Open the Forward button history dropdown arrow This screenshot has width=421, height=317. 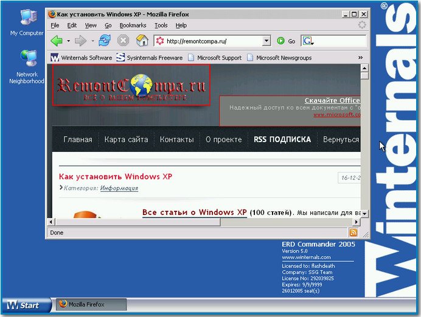click(92, 41)
